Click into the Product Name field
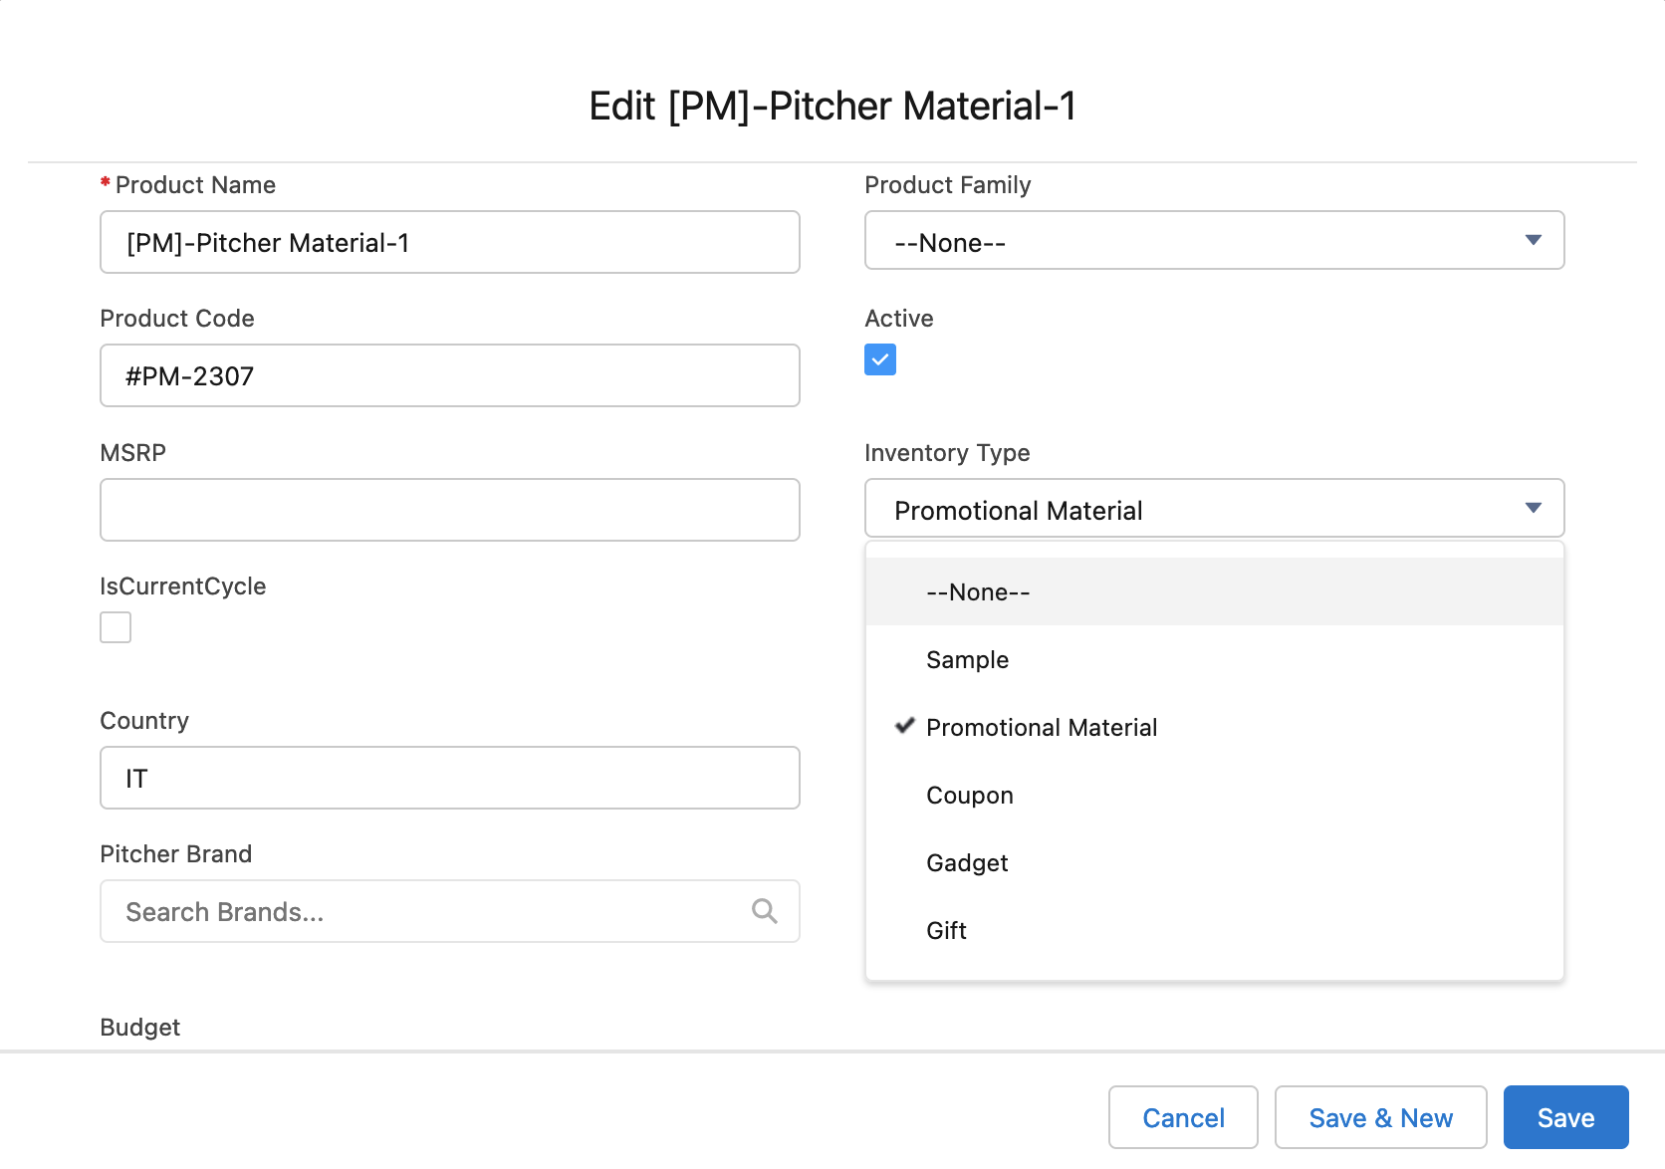This screenshot has width=1665, height=1169. click(x=449, y=243)
